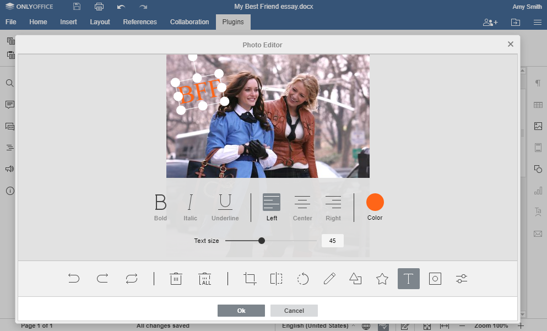Click the Text size slider handle
Image resolution: width=547 pixels, height=331 pixels.
tap(262, 241)
